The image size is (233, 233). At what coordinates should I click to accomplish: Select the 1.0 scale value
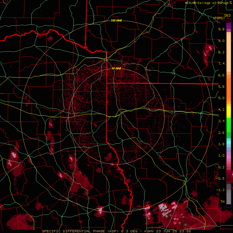(221, 156)
